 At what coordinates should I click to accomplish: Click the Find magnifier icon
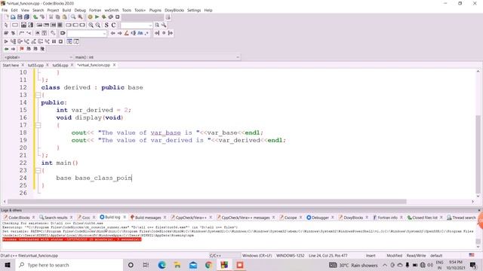click(x=73, y=17)
